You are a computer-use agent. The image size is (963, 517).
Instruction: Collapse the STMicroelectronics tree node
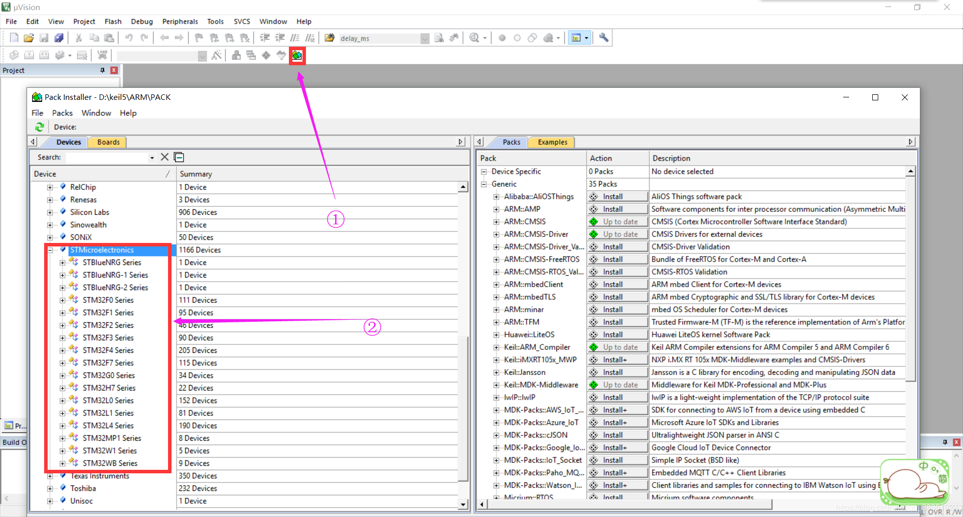pyautogui.click(x=50, y=250)
